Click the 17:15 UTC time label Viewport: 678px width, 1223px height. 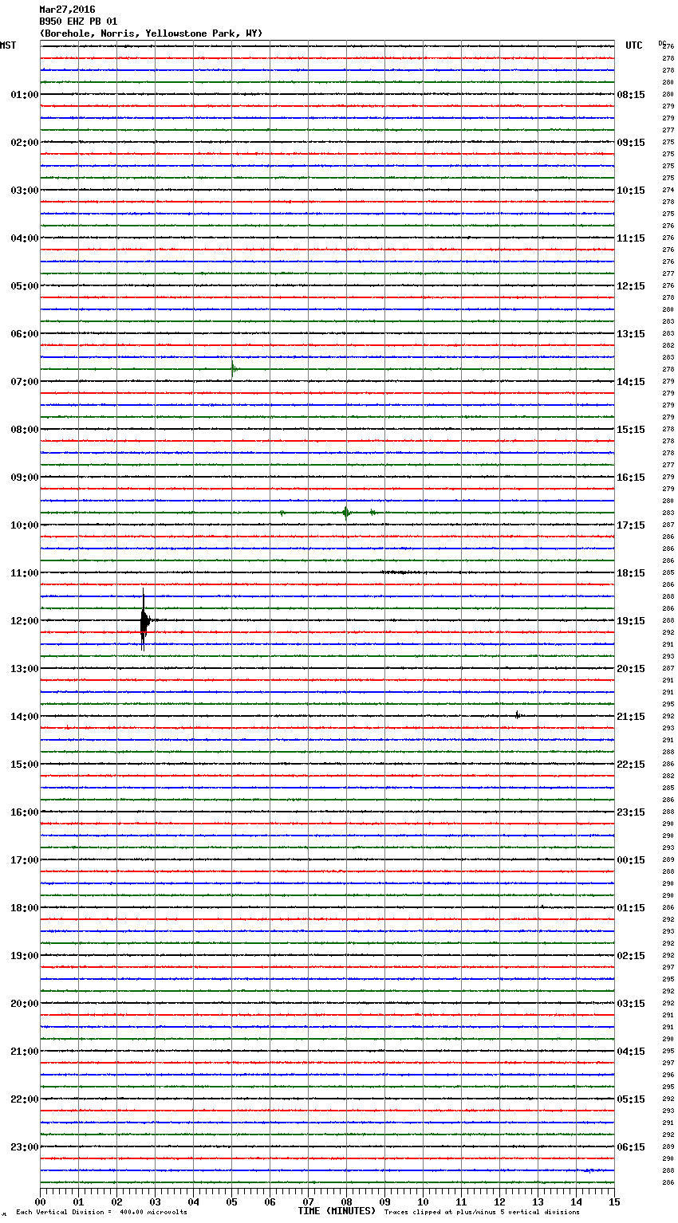(631, 525)
